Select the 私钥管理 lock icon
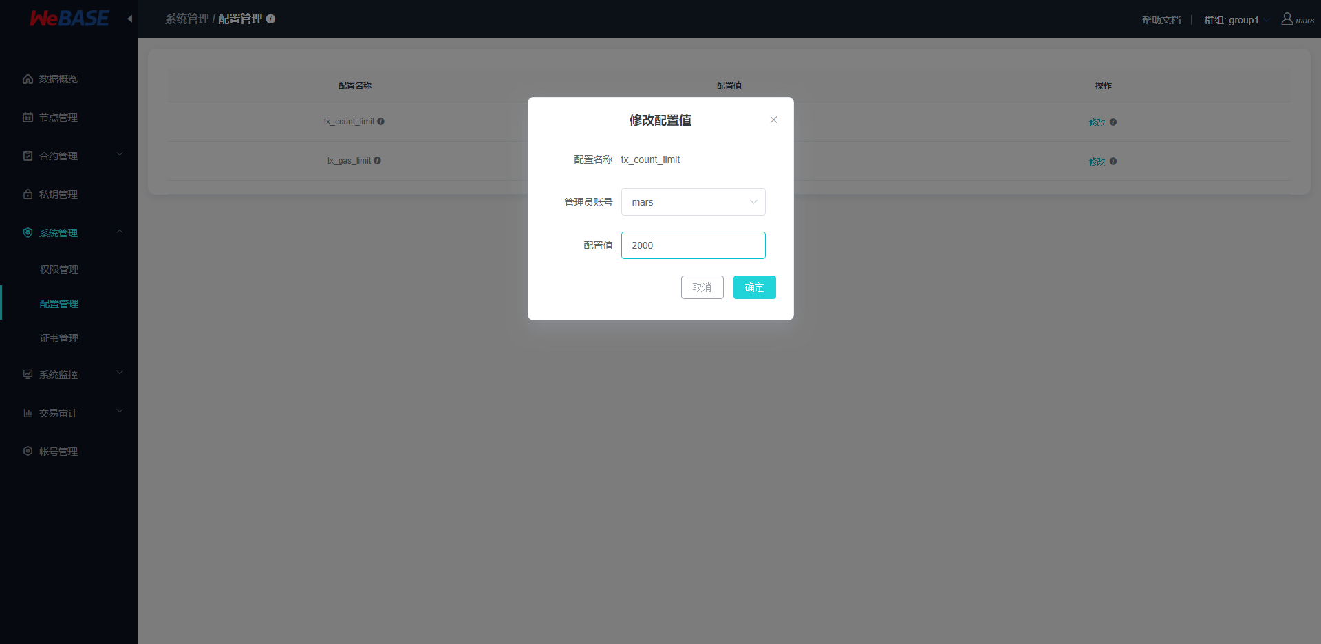Screen dimensions: 1321x644 [28, 194]
